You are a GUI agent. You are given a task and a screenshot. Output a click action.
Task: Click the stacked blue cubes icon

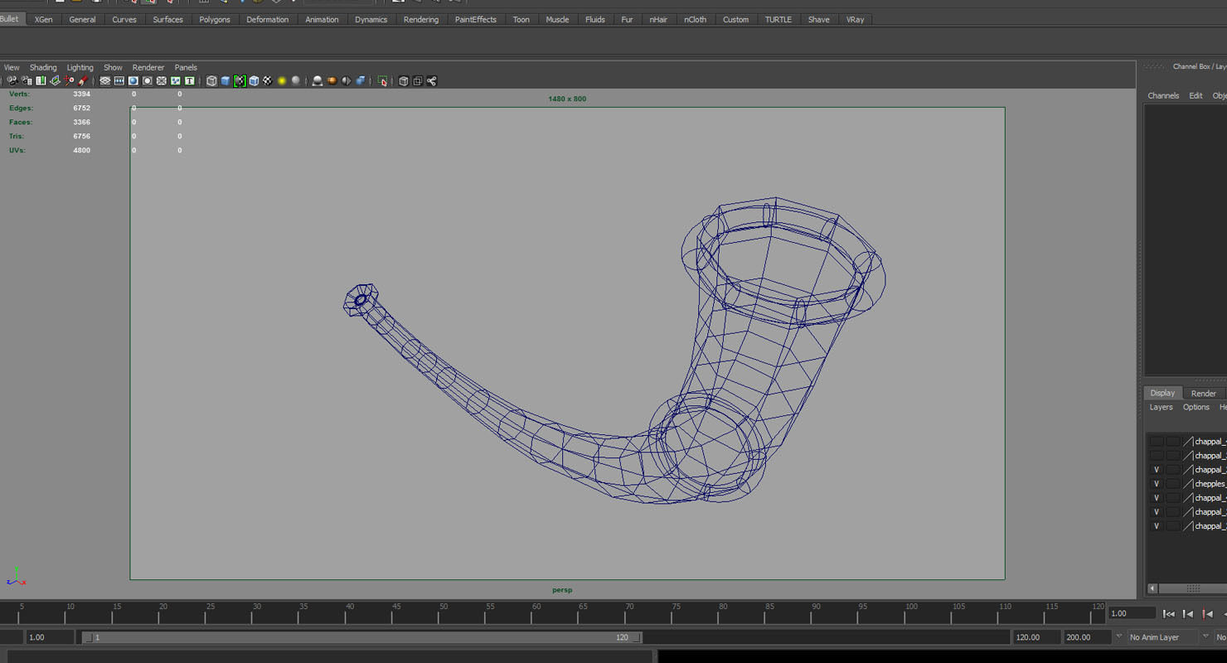point(361,81)
